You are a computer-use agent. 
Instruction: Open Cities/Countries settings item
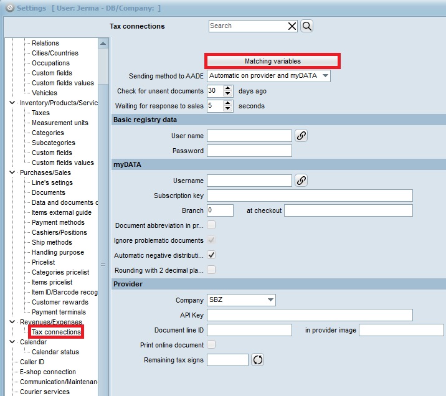55,53
